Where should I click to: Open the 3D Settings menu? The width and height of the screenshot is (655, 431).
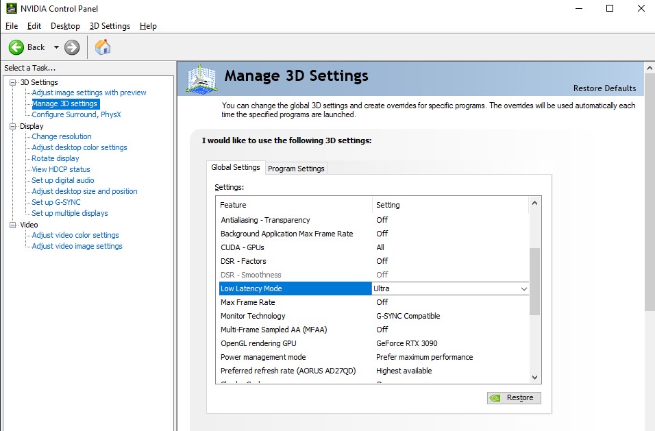pos(110,26)
